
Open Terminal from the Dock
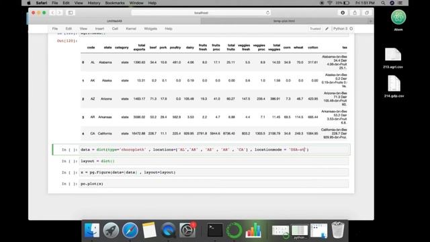[x=215, y=230]
